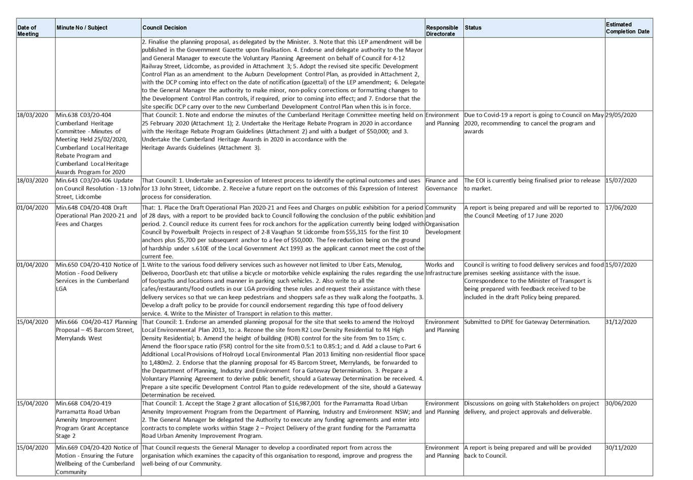Click the meeting date 15/04/2020 in Min.666 row
The height and width of the screenshot is (480, 693).
(x=32, y=322)
